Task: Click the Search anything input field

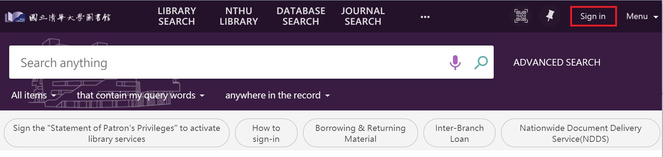Action: (227, 62)
